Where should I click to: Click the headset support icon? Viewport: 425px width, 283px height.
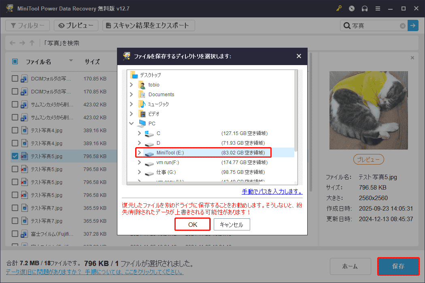tap(365, 8)
